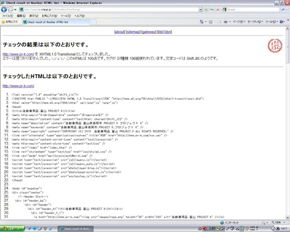
Task: Click the vertical scrollbar thumb
Action: click(x=287, y=47)
